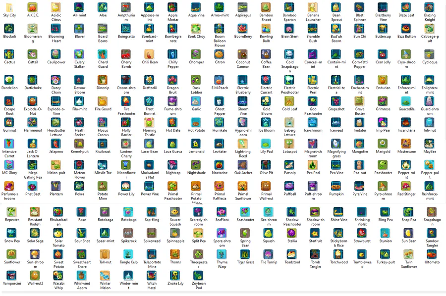This screenshot has height=296, width=446.
Task: Select the Cactus icon
Action: click(x=9, y=54)
